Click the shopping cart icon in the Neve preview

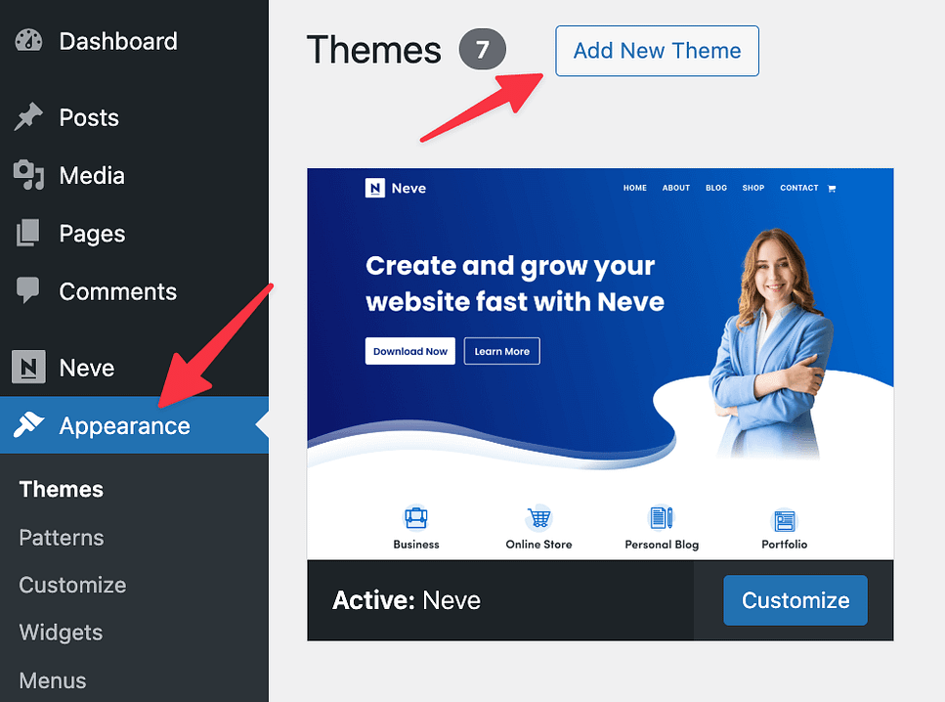(x=832, y=188)
